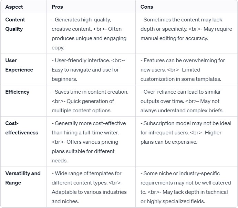238x208 pixels.
Task: Click the 'Sometimes the content may lack depth' cell
Action: point(187,34)
